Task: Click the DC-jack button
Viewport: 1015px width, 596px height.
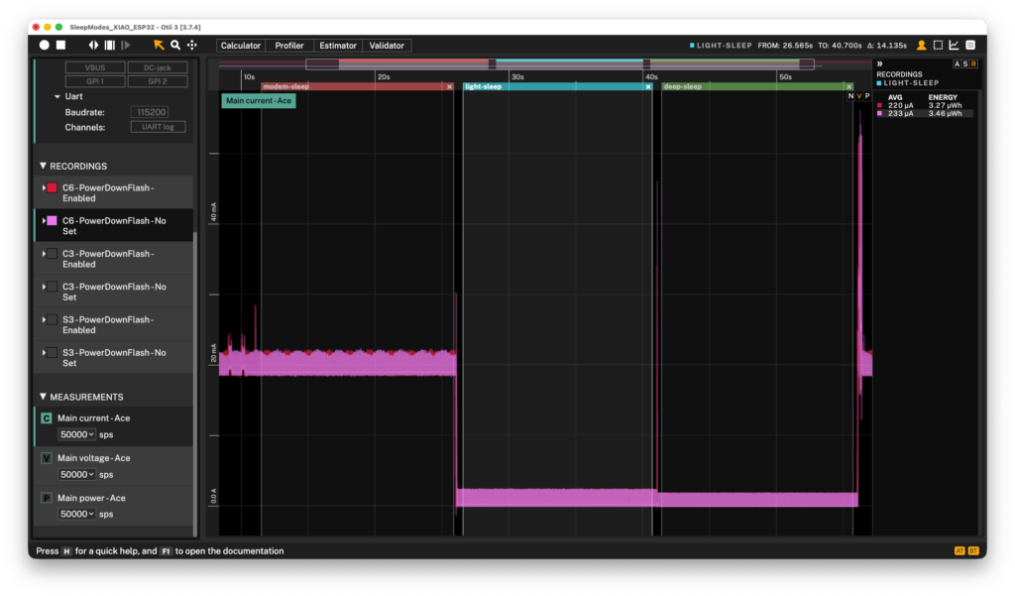Action: (158, 67)
